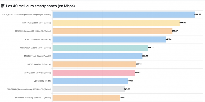The height and width of the screenshot is (102, 205).
Task: Click the gray Galaxy S20 Ultra 5G bar
Action: tap(89, 89)
